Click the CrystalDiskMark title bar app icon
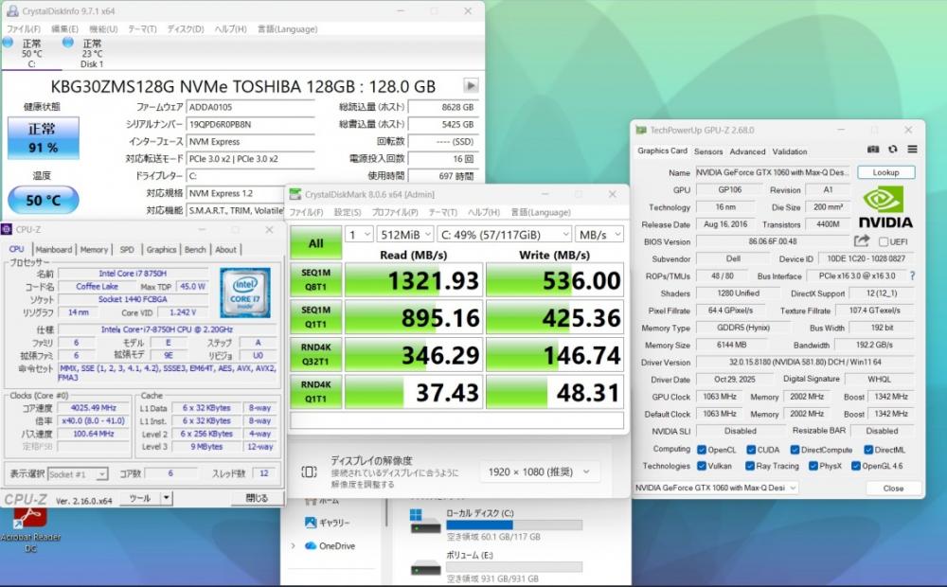 point(295,194)
